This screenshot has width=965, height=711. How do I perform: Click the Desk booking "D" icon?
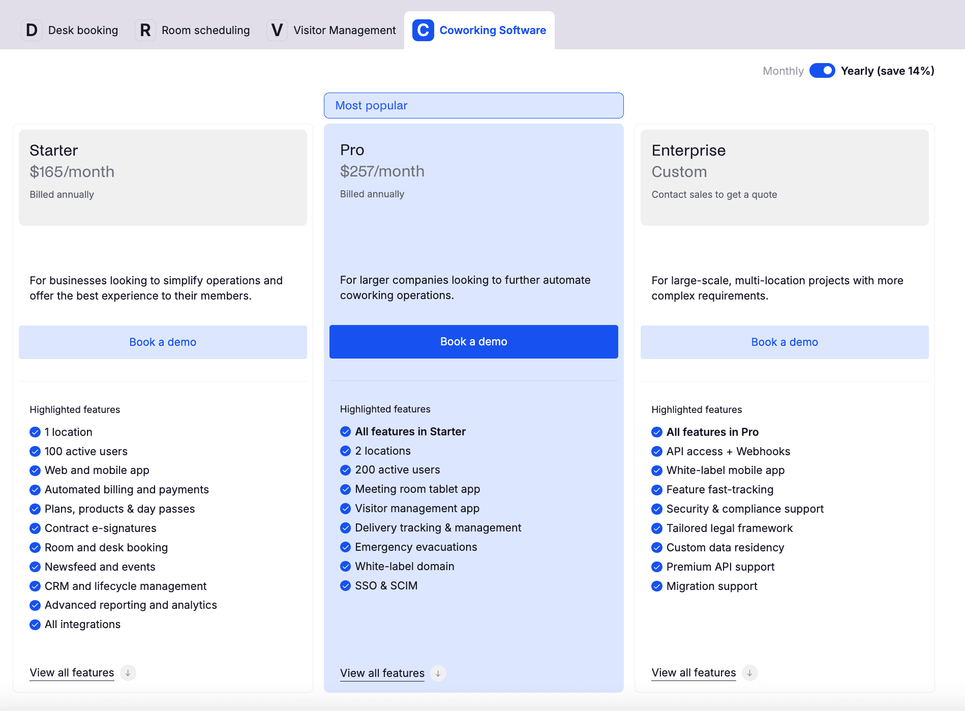click(31, 30)
